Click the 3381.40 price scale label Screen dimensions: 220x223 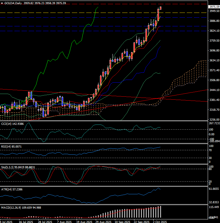[x=214, y=100]
